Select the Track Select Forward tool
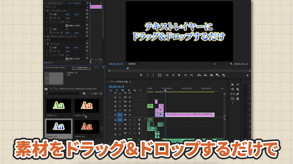 click(237, 84)
